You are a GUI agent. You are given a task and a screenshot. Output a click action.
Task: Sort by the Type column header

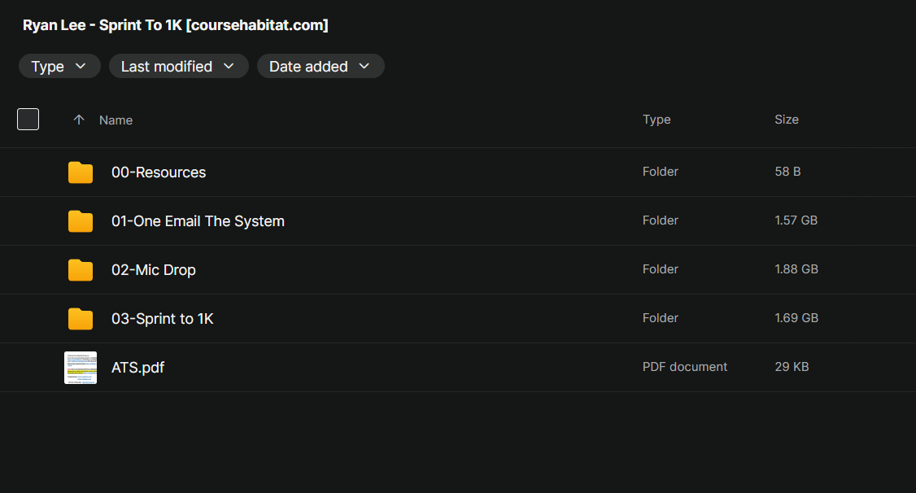click(656, 120)
